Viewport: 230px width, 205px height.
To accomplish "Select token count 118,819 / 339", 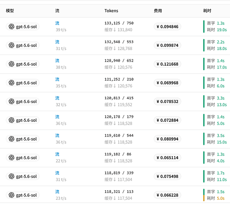I will pyautogui.click(x=119, y=173).
